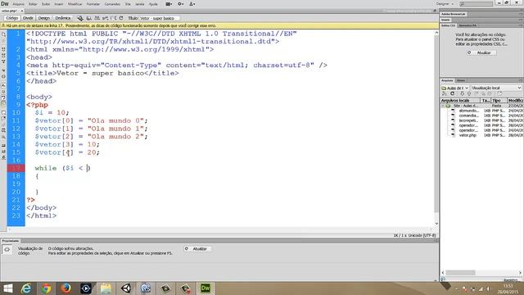Open Google Chrome from taskbar
Screen dimensions: 524x295
(46, 288)
